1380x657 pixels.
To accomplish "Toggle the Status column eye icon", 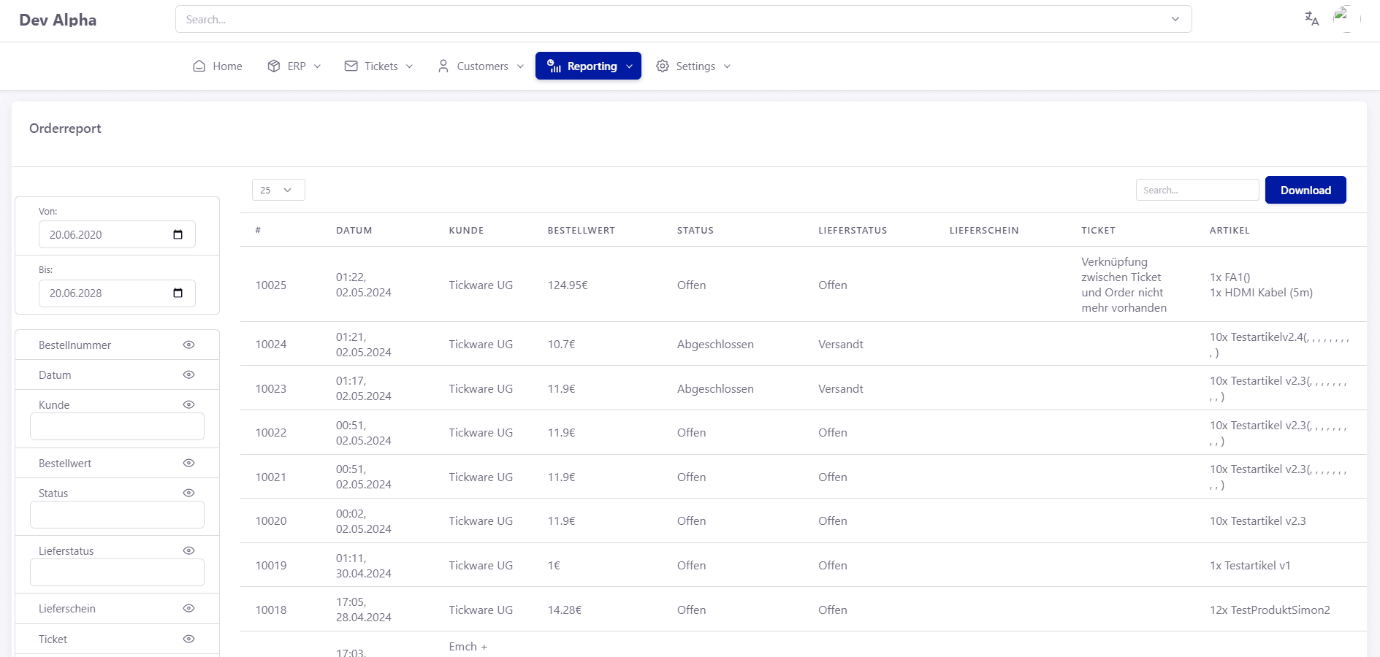I will 188,493.
